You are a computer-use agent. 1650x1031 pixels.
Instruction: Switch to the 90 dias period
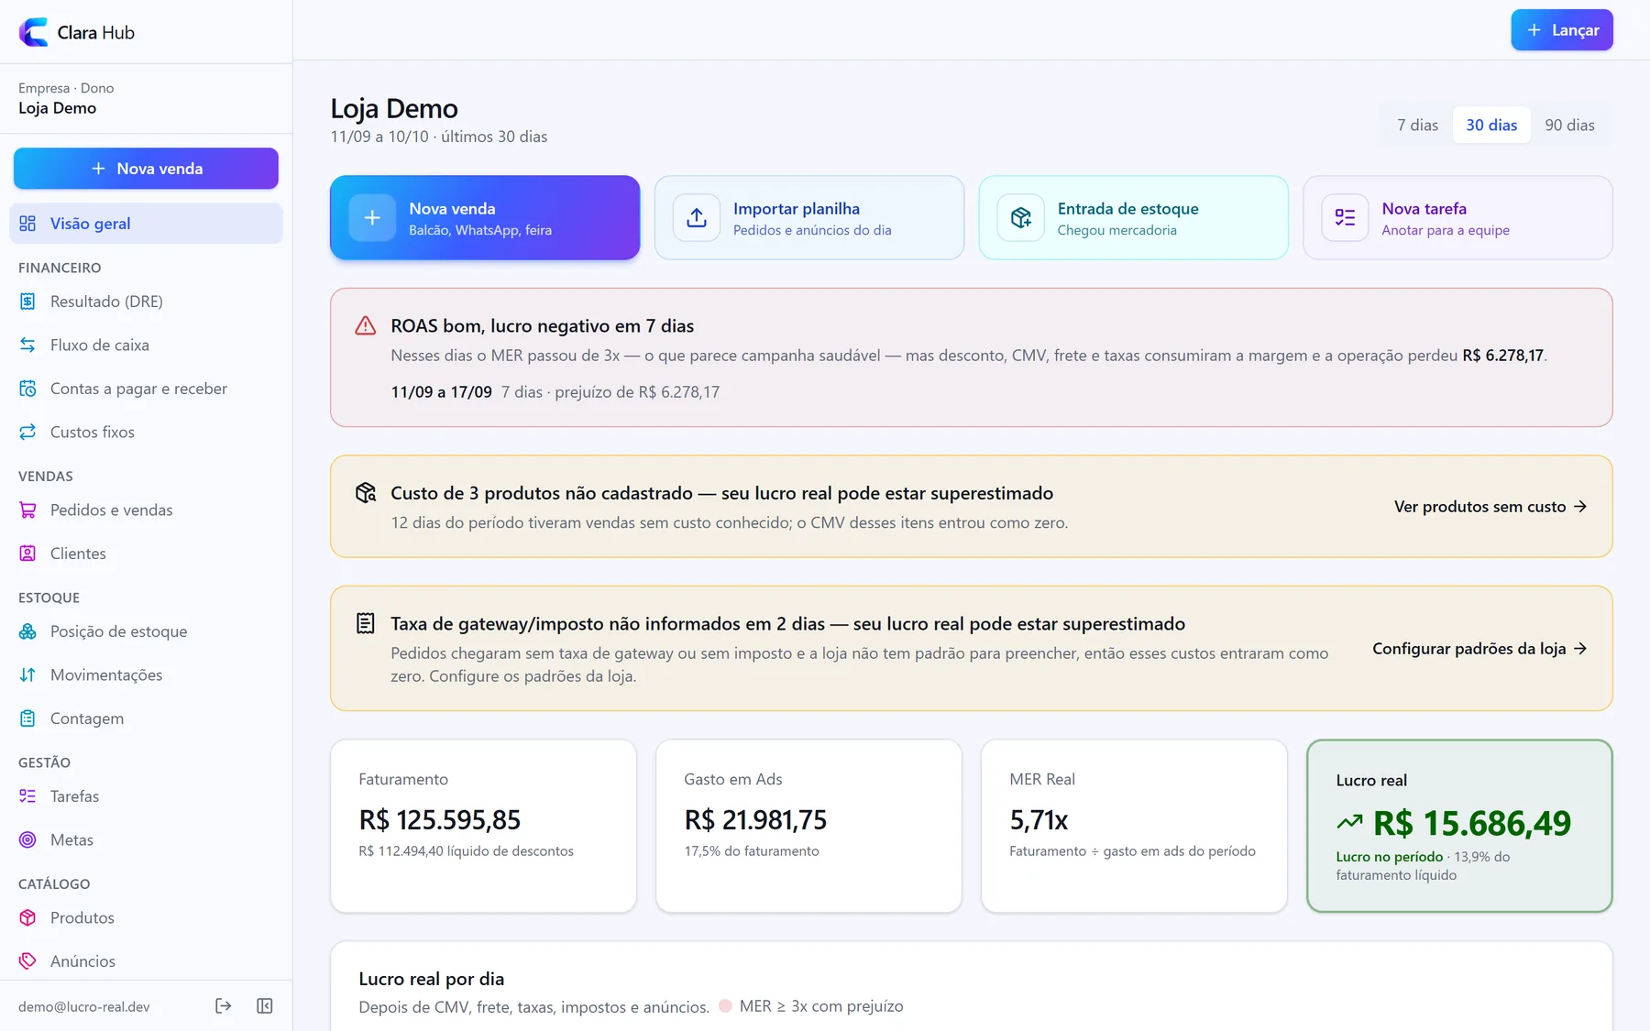point(1569,126)
